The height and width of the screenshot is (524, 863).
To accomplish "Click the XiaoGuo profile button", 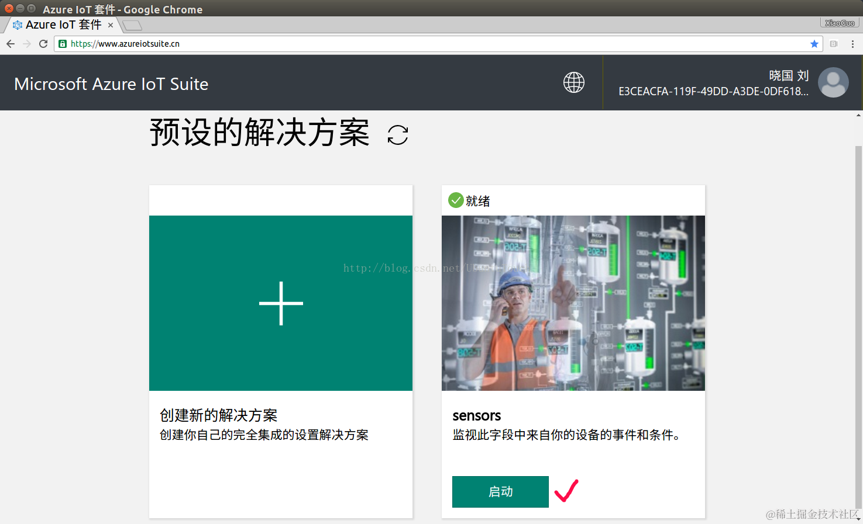I will pos(840,23).
